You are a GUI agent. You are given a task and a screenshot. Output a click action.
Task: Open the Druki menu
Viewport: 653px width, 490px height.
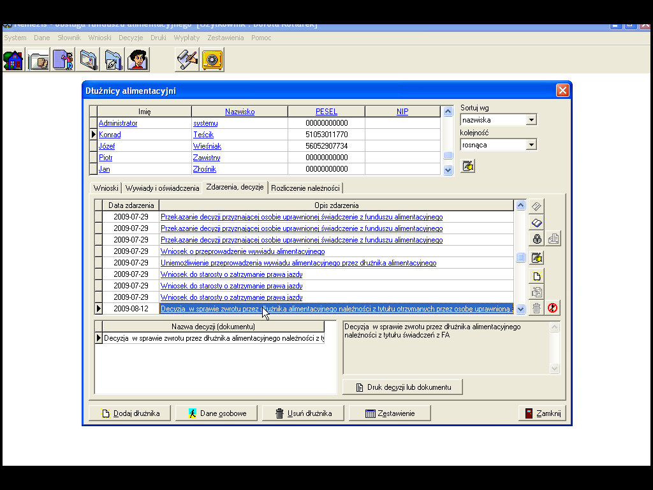(x=158, y=38)
